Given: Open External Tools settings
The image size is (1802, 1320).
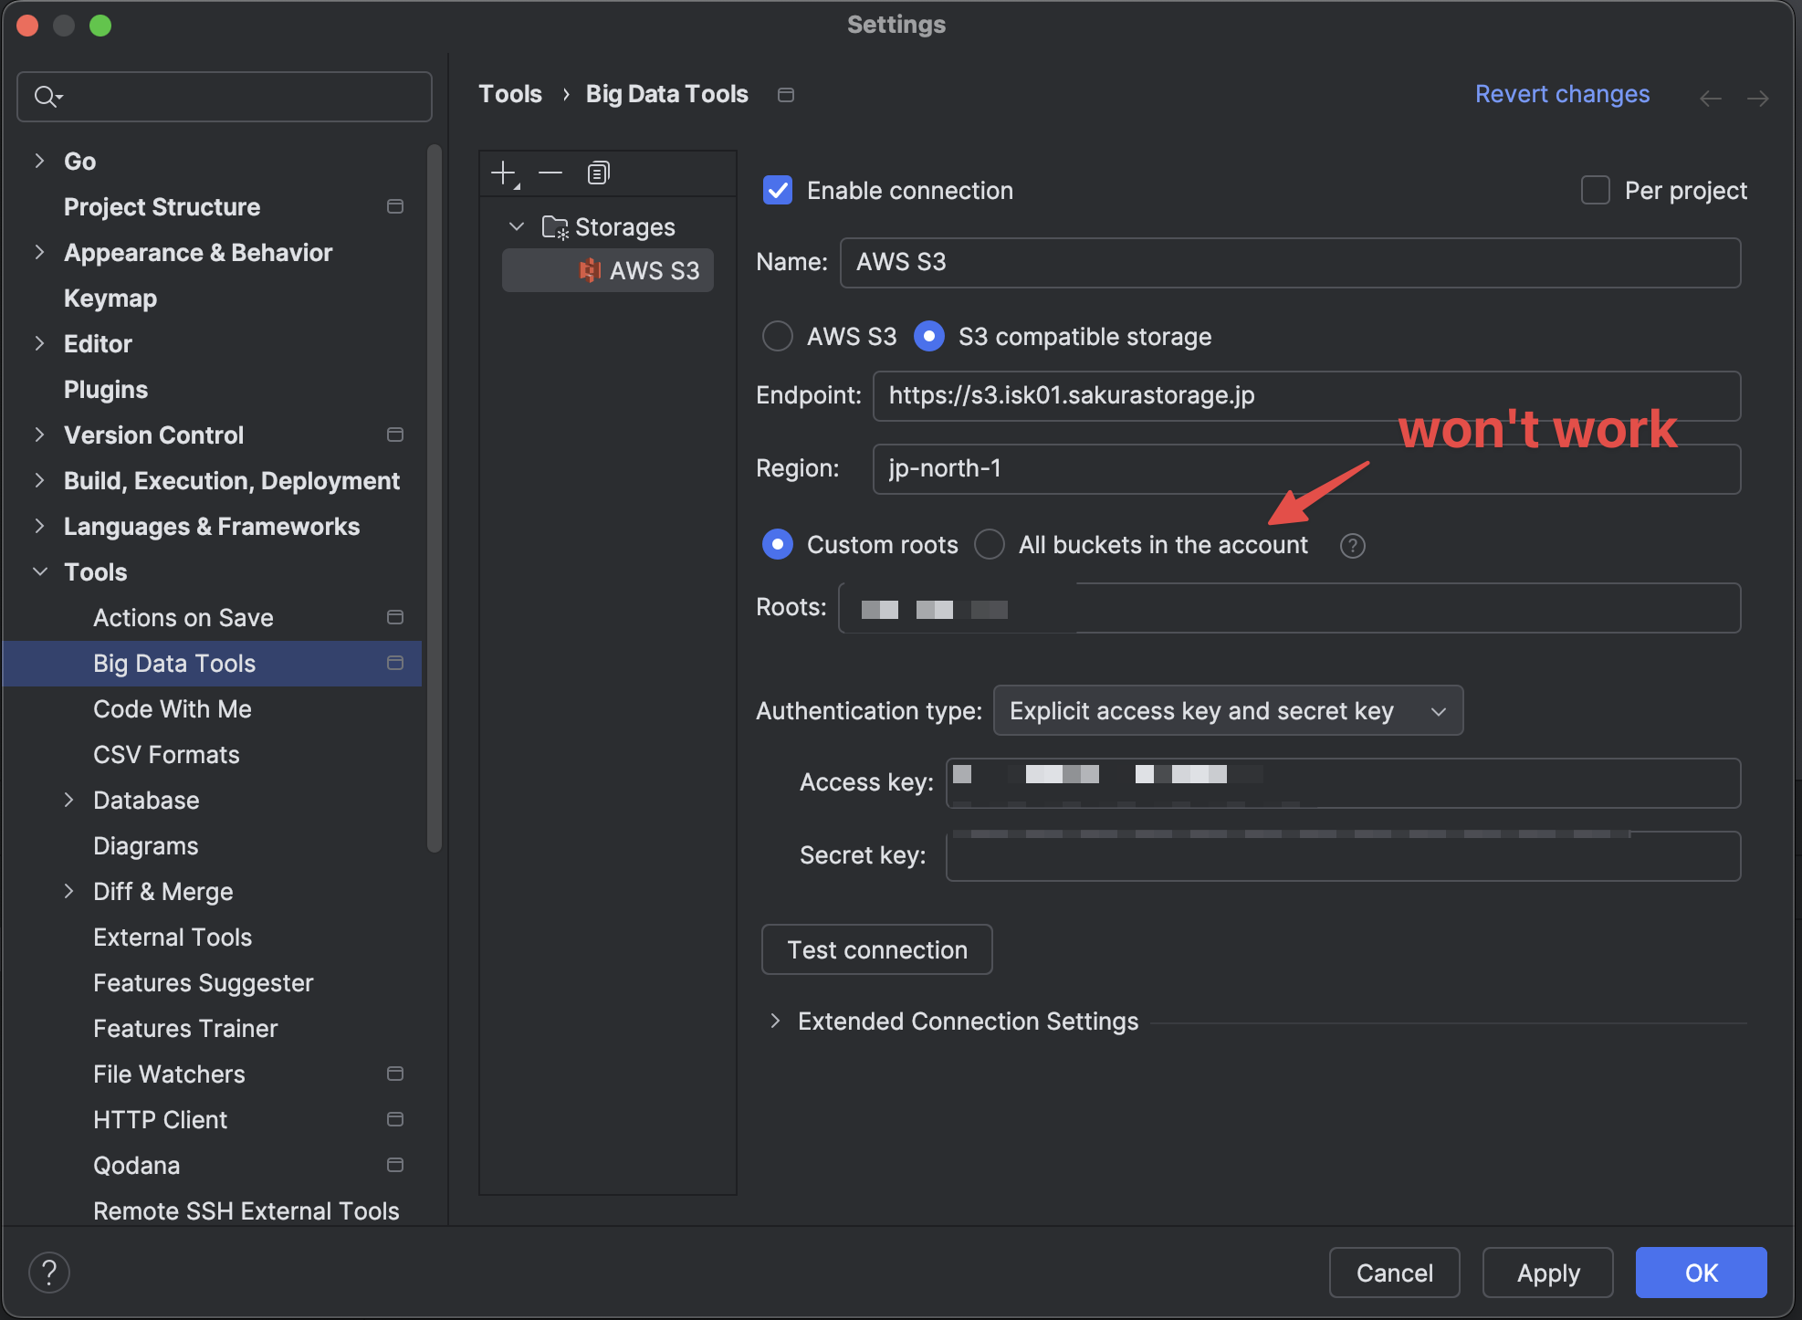Looking at the screenshot, I should 173,938.
